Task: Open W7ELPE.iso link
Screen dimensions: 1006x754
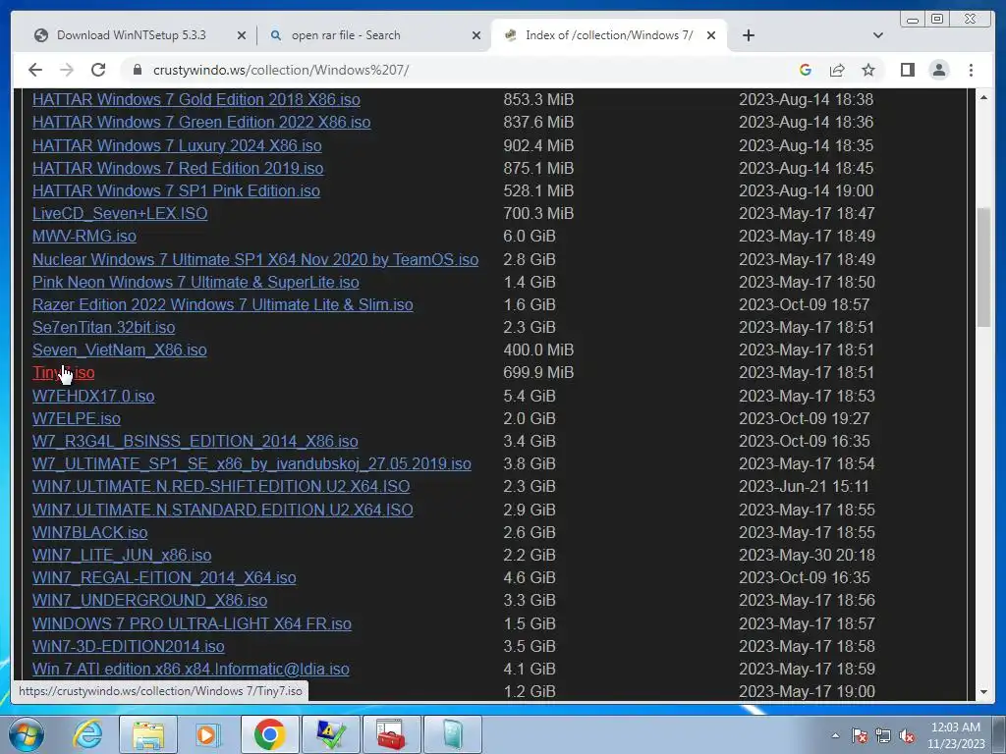Action: click(77, 418)
